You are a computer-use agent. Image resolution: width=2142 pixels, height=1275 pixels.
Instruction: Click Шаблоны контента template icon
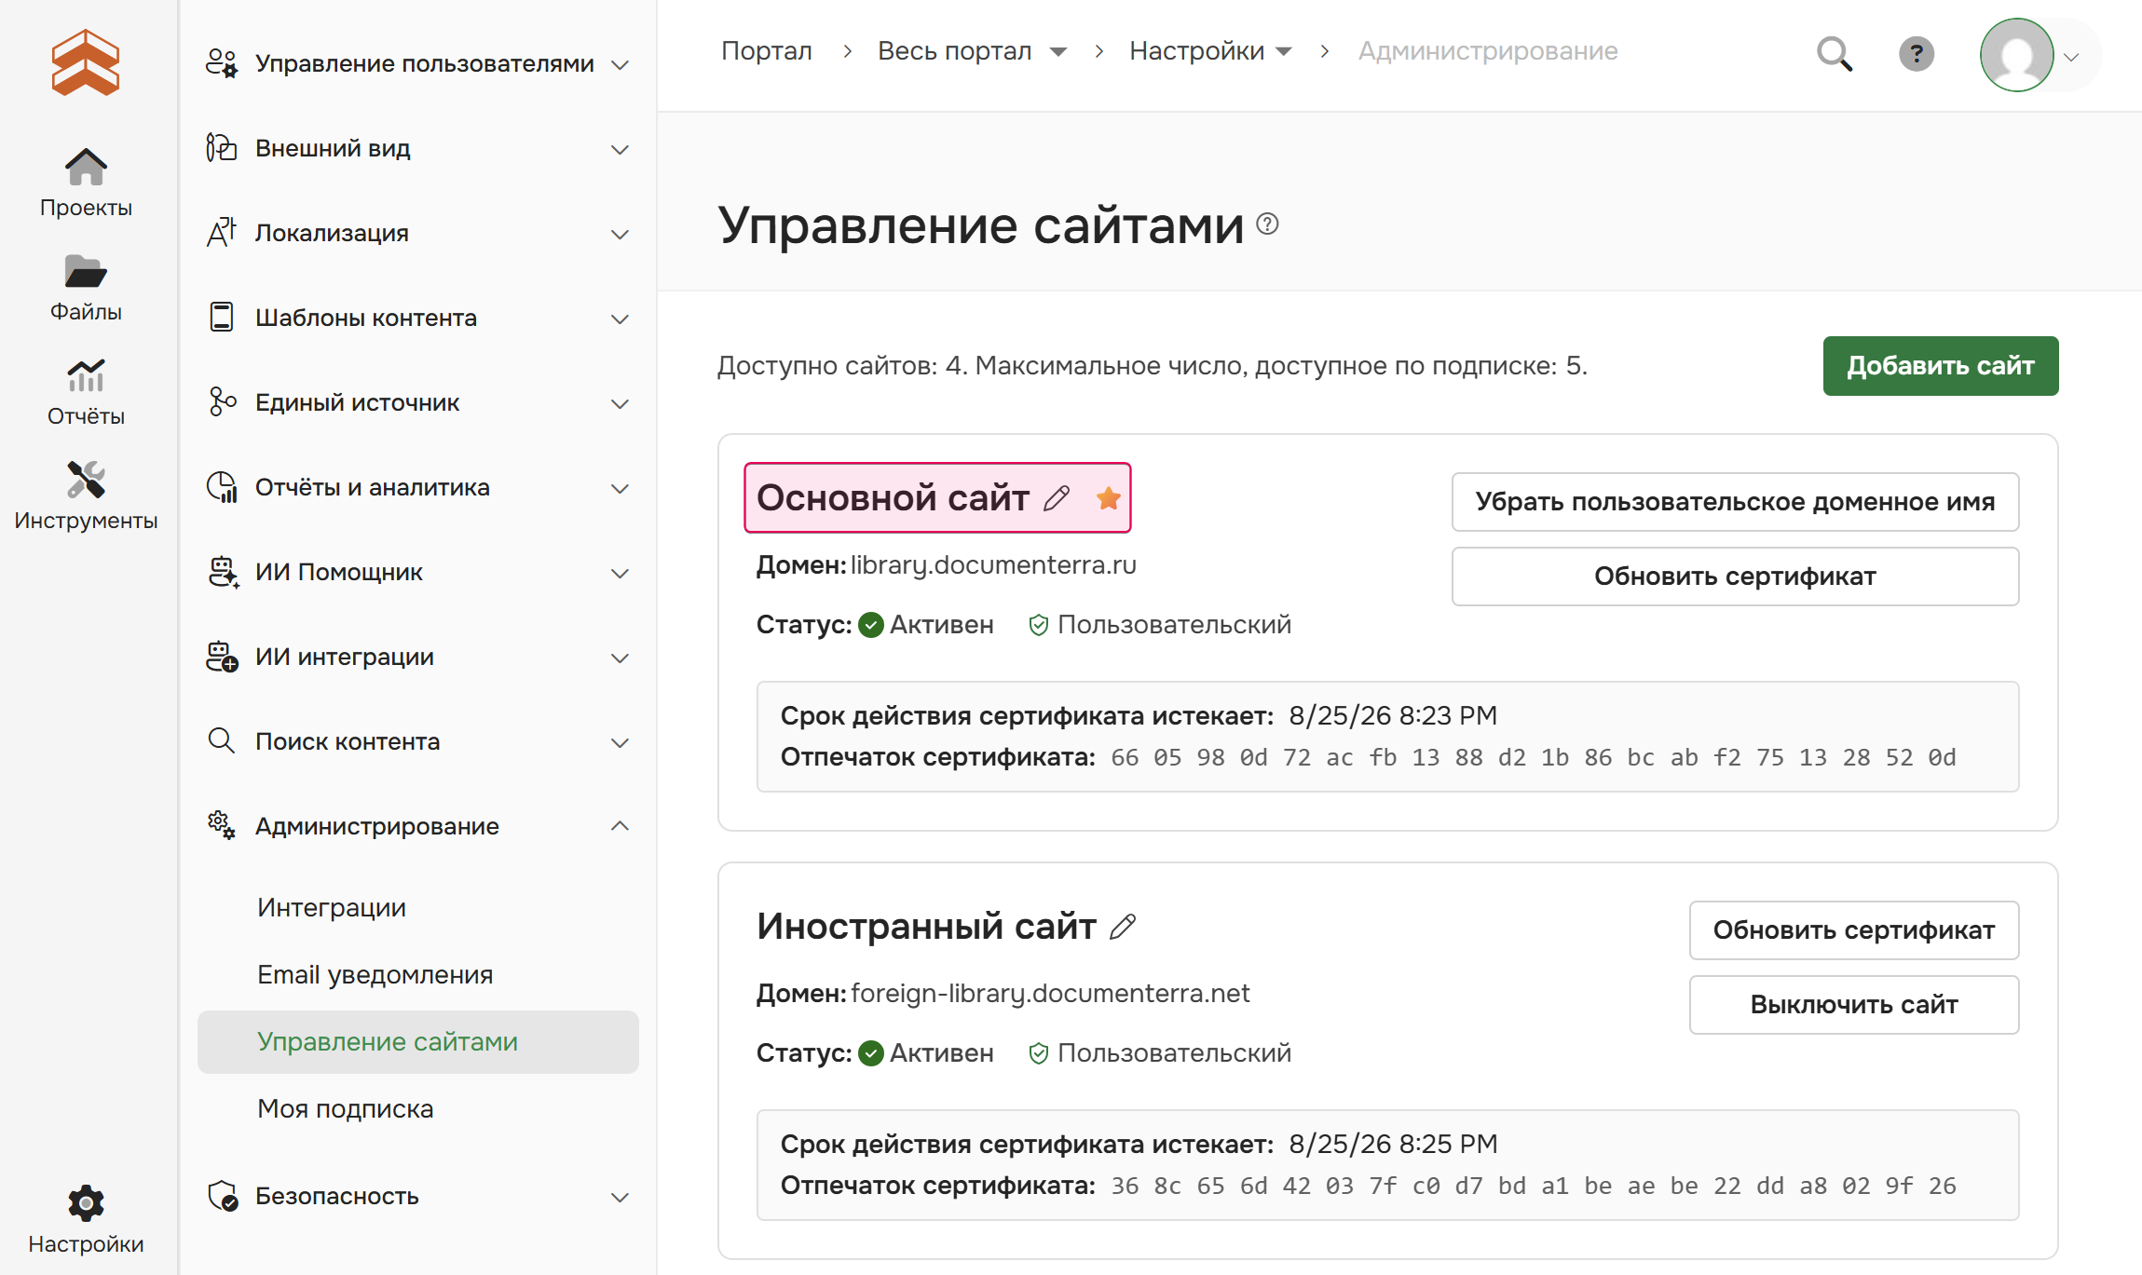pos(222,318)
